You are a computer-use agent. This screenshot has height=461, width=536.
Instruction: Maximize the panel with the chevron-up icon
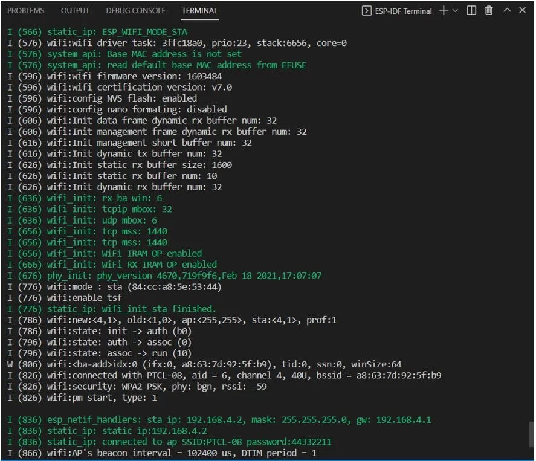pos(506,10)
